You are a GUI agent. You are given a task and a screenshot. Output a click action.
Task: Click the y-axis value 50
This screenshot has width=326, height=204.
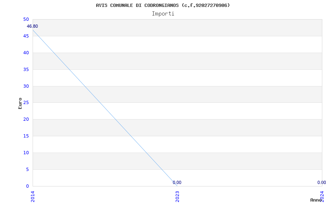pyautogui.click(x=26, y=19)
